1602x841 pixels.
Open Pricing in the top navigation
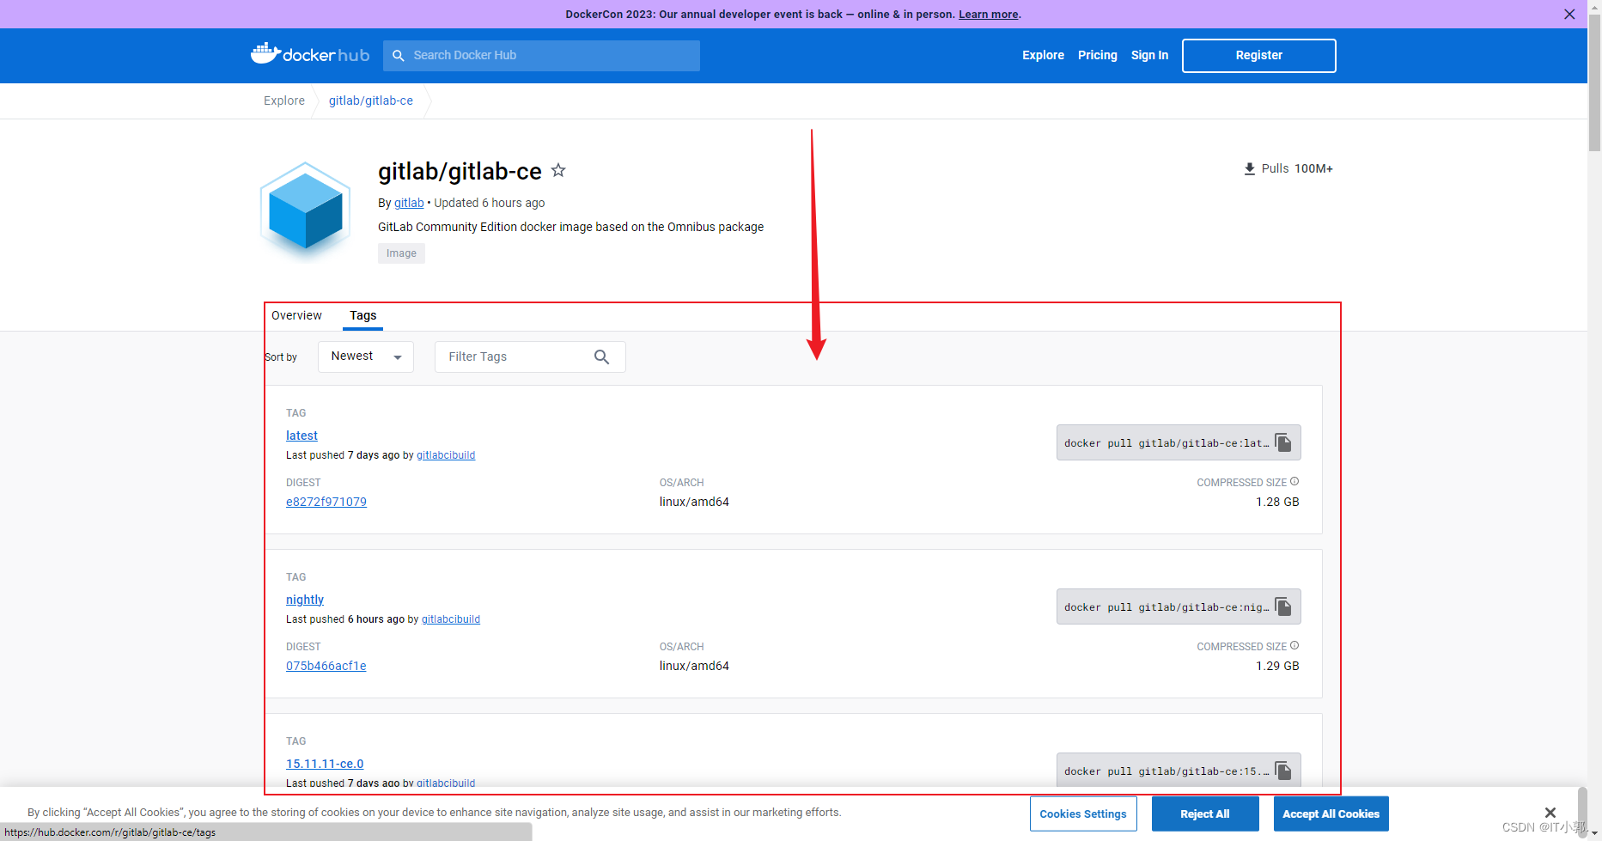tap(1098, 55)
